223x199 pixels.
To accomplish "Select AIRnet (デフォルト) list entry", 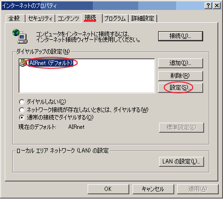I will (51, 63).
